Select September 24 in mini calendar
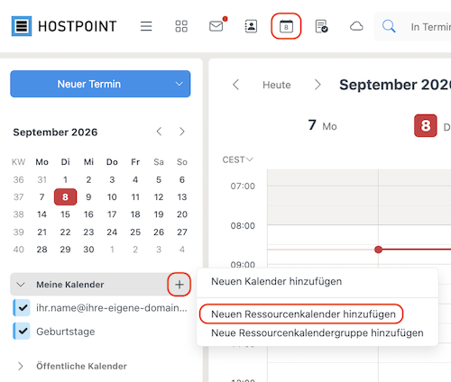This screenshot has width=451, height=382. tap(112, 232)
